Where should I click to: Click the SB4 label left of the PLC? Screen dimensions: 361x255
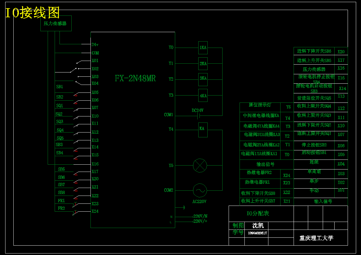[x=60, y=153]
